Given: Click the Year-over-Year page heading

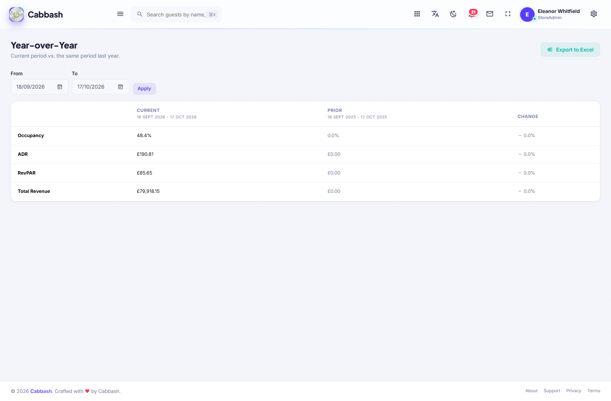Looking at the screenshot, I should 44,45.
